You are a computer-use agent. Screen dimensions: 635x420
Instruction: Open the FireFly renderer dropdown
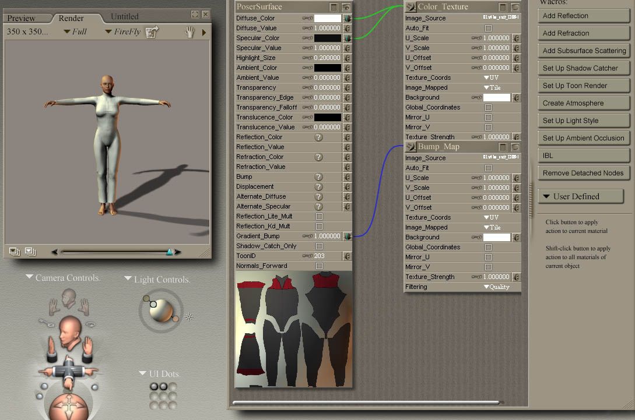[123, 32]
